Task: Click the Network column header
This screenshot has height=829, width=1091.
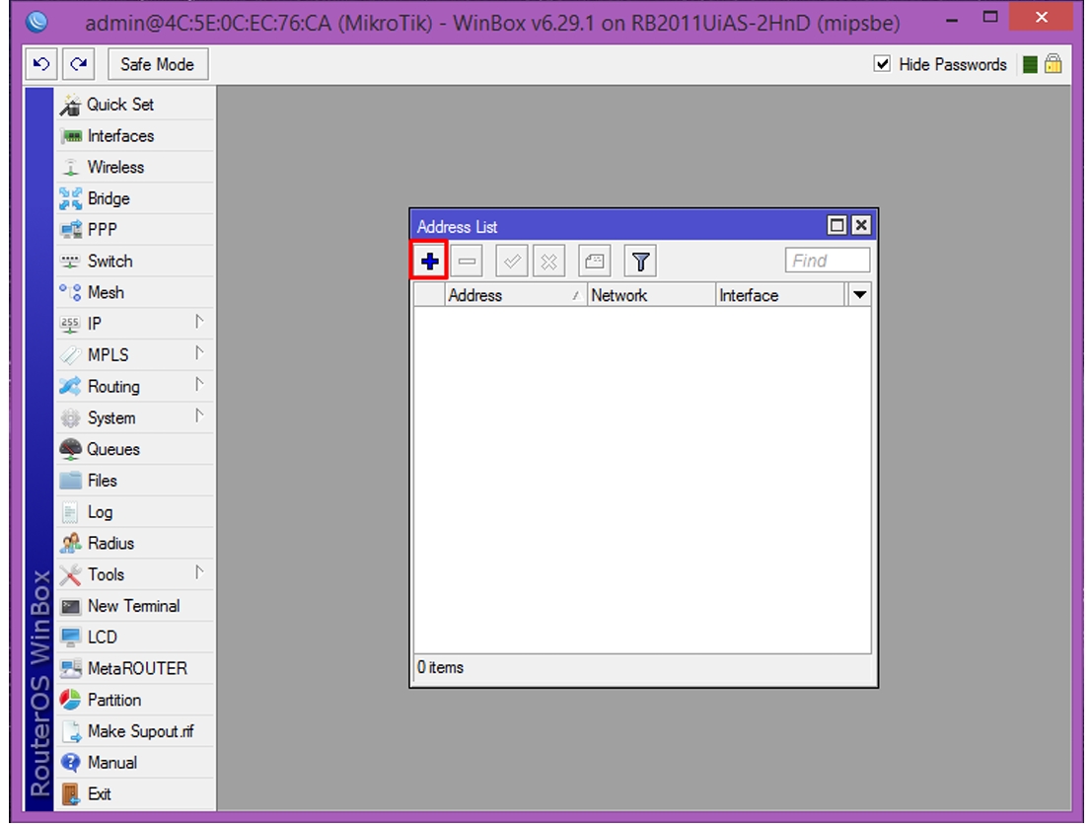Action: click(651, 295)
